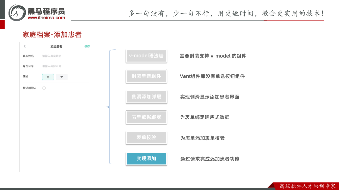
Task: Select 女 as the gender
Action: [x=62, y=77]
